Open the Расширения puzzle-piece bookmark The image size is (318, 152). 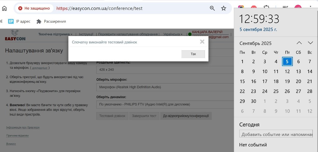51,21
